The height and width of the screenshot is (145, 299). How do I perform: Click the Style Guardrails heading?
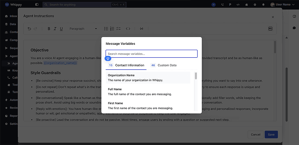click(x=45, y=73)
